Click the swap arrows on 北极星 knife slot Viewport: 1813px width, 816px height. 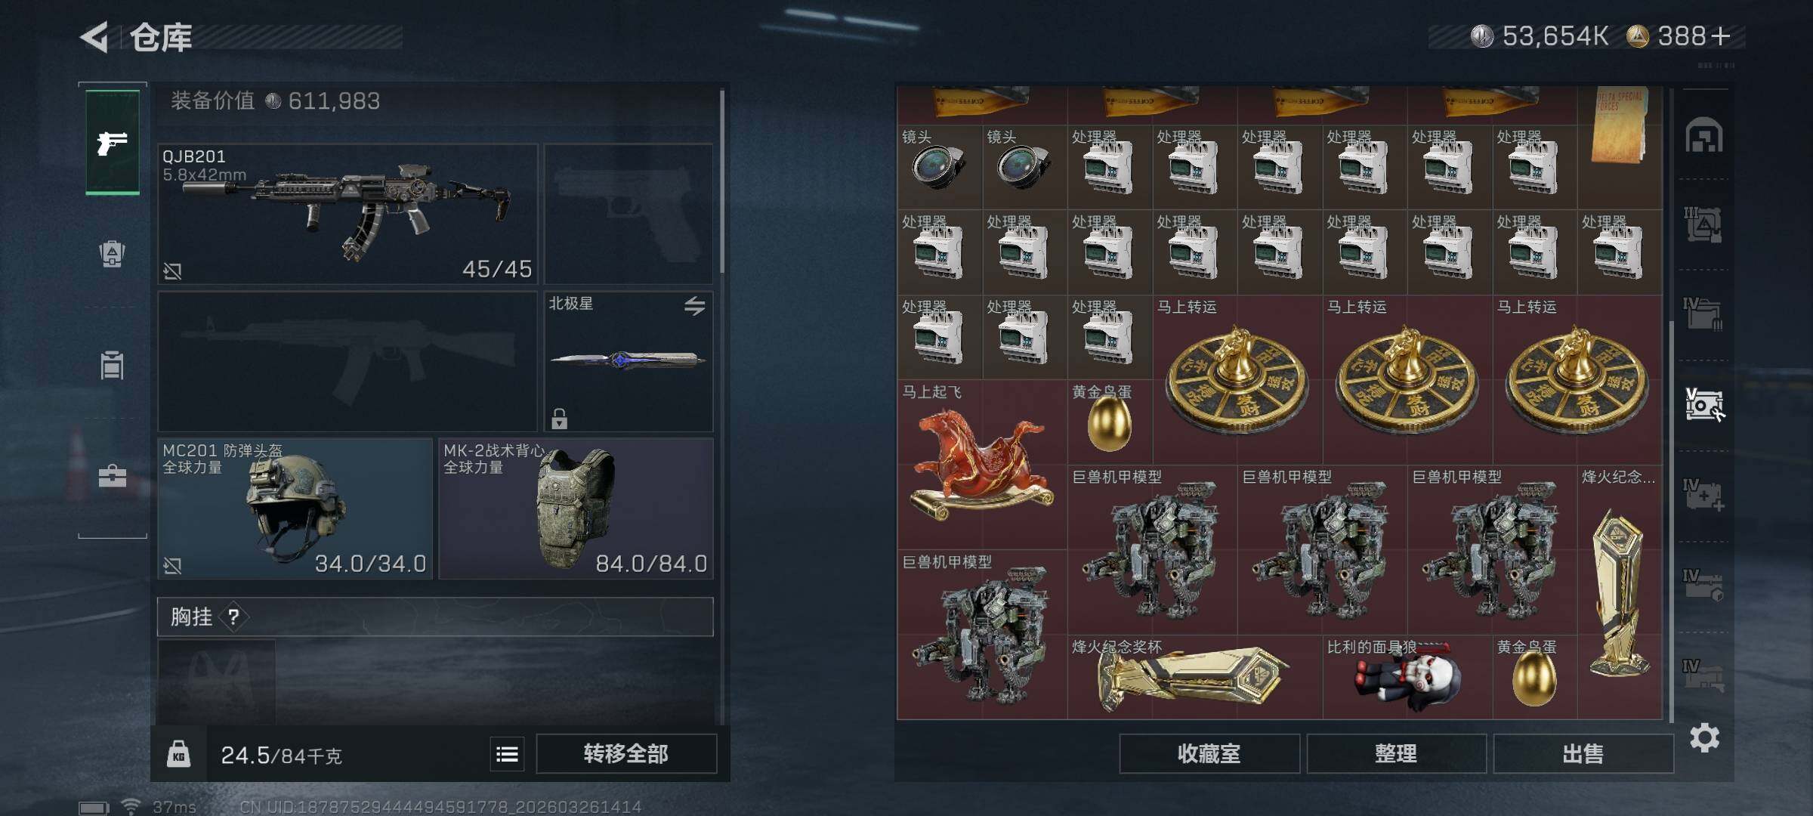coord(694,306)
